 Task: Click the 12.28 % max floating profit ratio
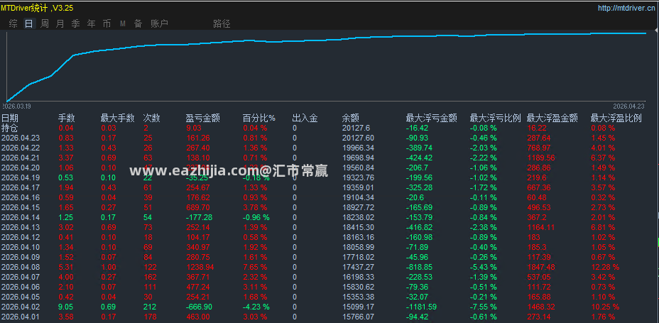(x=605, y=267)
